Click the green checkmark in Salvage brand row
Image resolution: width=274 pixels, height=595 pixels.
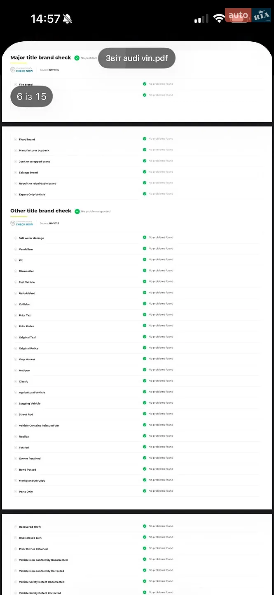(x=145, y=172)
